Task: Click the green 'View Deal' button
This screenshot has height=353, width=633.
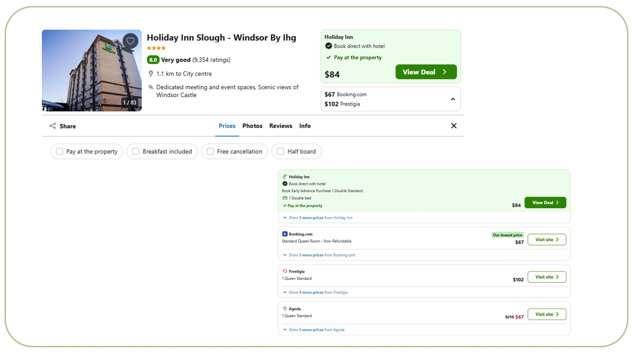Action: [426, 72]
